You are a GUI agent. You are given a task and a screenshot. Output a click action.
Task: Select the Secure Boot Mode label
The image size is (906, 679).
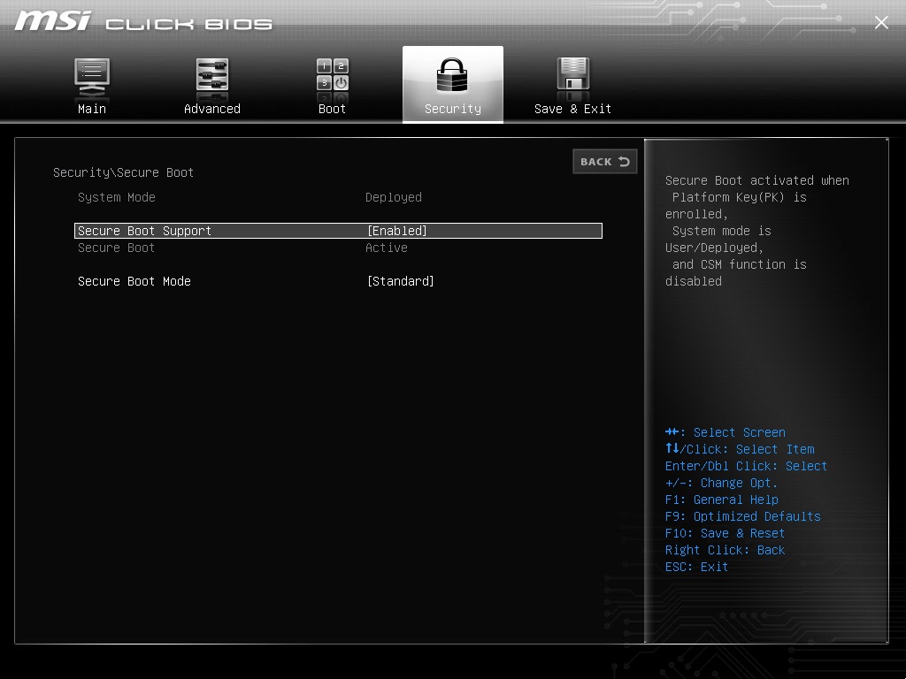pyautogui.click(x=134, y=281)
